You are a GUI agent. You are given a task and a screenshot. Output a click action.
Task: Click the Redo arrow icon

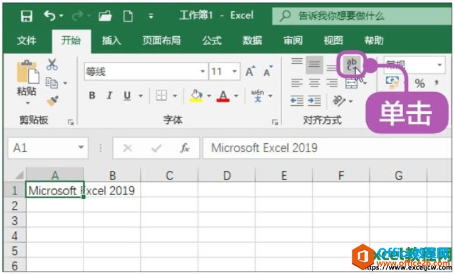tap(78, 16)
